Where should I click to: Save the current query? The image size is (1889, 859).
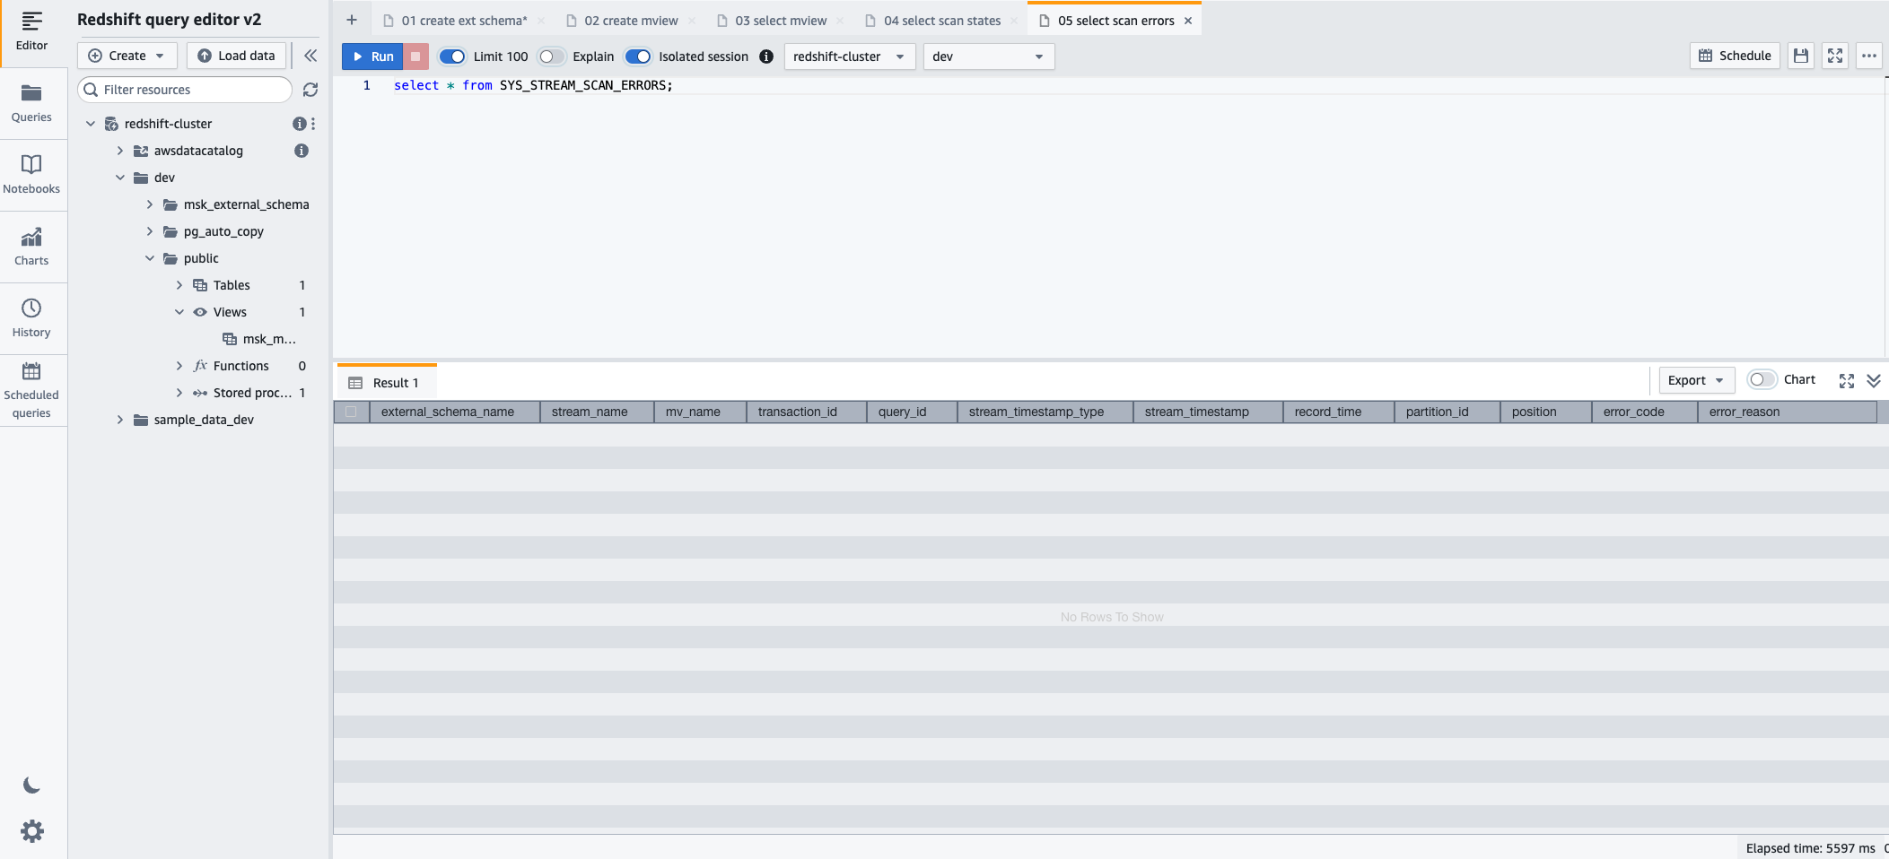pyautogui.click(x=1800, y=56)
